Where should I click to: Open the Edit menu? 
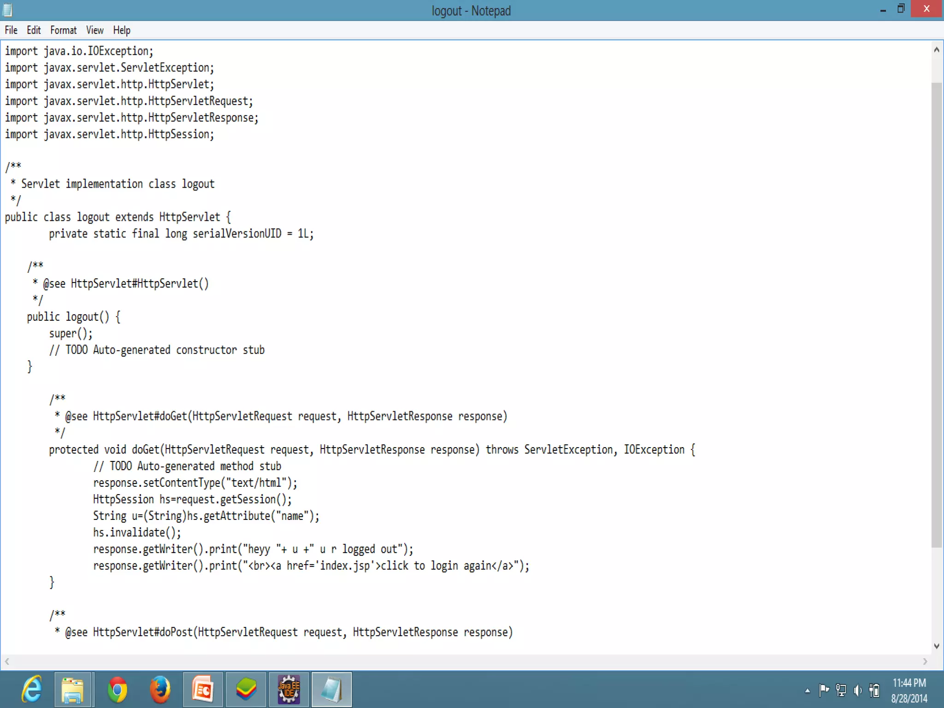(x=34, y=30)
